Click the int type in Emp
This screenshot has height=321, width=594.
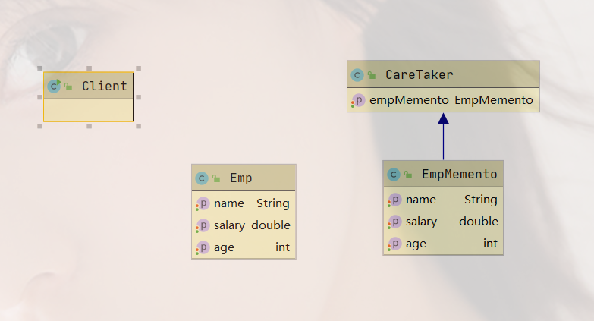(x=283, y=247)
